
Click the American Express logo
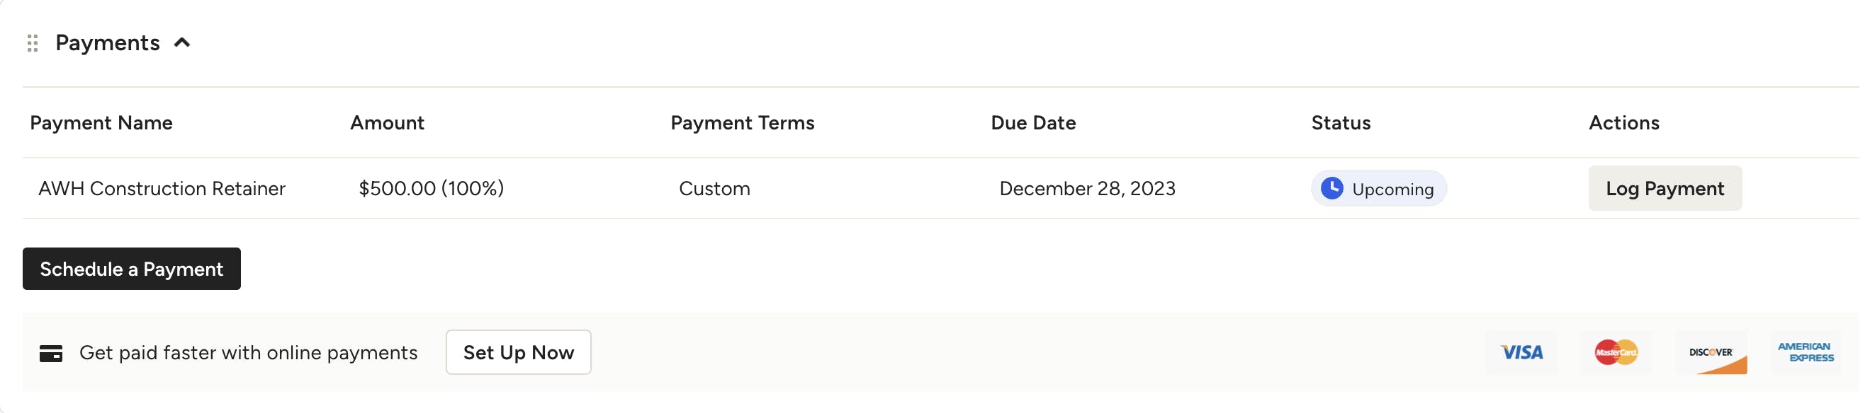point(1805,353)
